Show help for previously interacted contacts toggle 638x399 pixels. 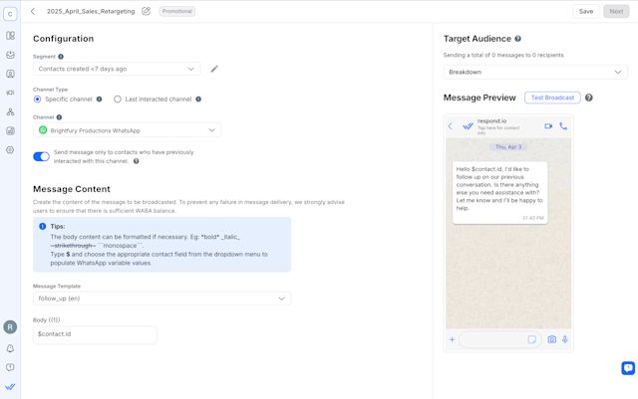click(x=137, y=161)
